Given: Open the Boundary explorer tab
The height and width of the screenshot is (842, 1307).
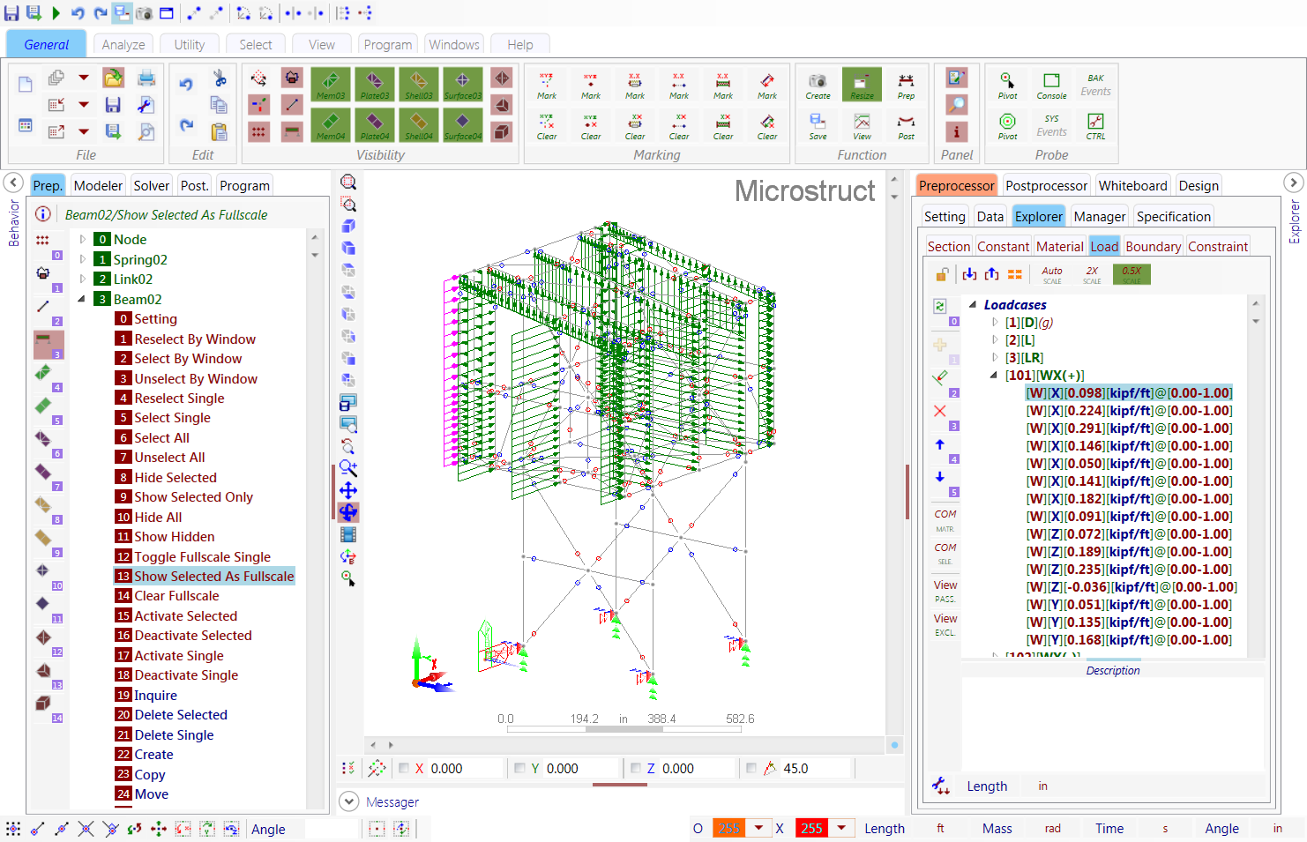Looking at the screenshot, I should [1153, 246].
